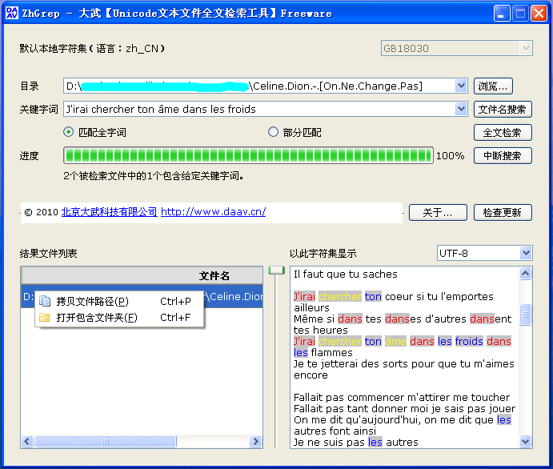
Task: Click the 检查更新 check update button
Action: click(x=503, y=212)
